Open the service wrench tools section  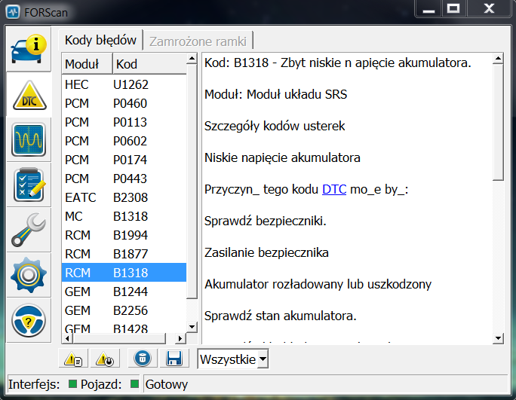coord(29,231)
